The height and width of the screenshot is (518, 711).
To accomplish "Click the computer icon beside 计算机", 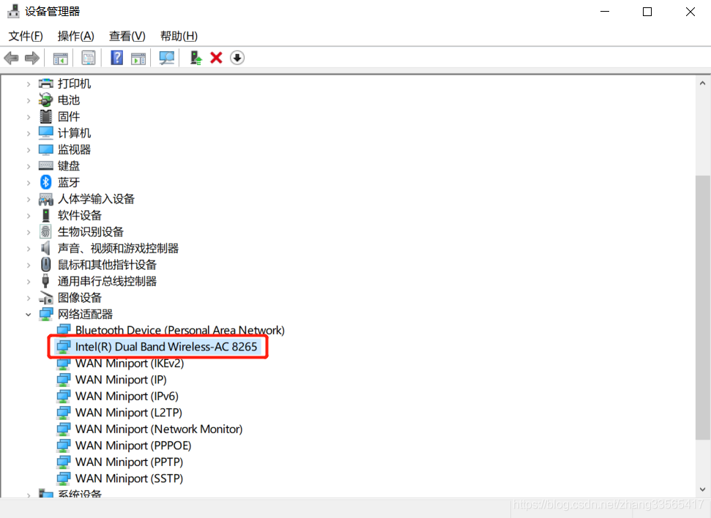I will (x=46, y=132).
